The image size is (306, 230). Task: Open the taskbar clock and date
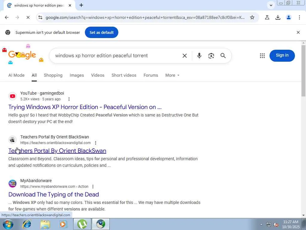pos(291,224)
